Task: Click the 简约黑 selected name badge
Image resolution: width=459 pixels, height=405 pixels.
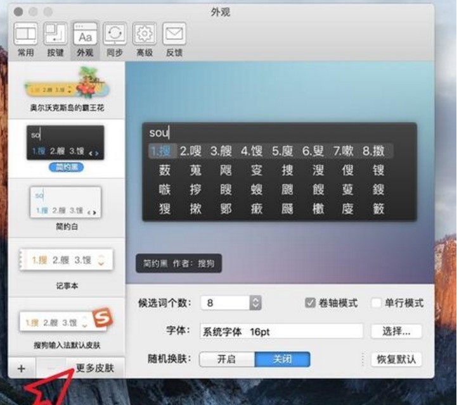Action: [x=66, y=167]
